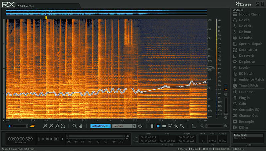Open the Loudness module
Viewport: 266px width, 151px height.
243,92
